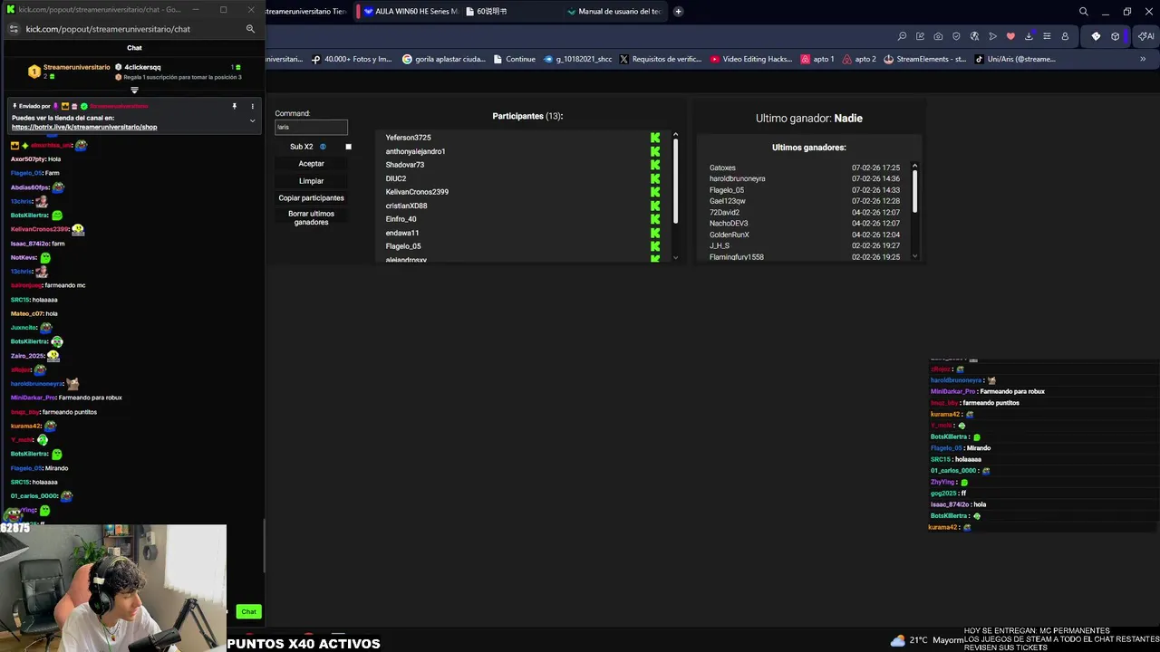The height and width of the screenshot is (652, 1160).
Task: Click Streameruniversitario leaderboard name
Action: click(76, 67)
